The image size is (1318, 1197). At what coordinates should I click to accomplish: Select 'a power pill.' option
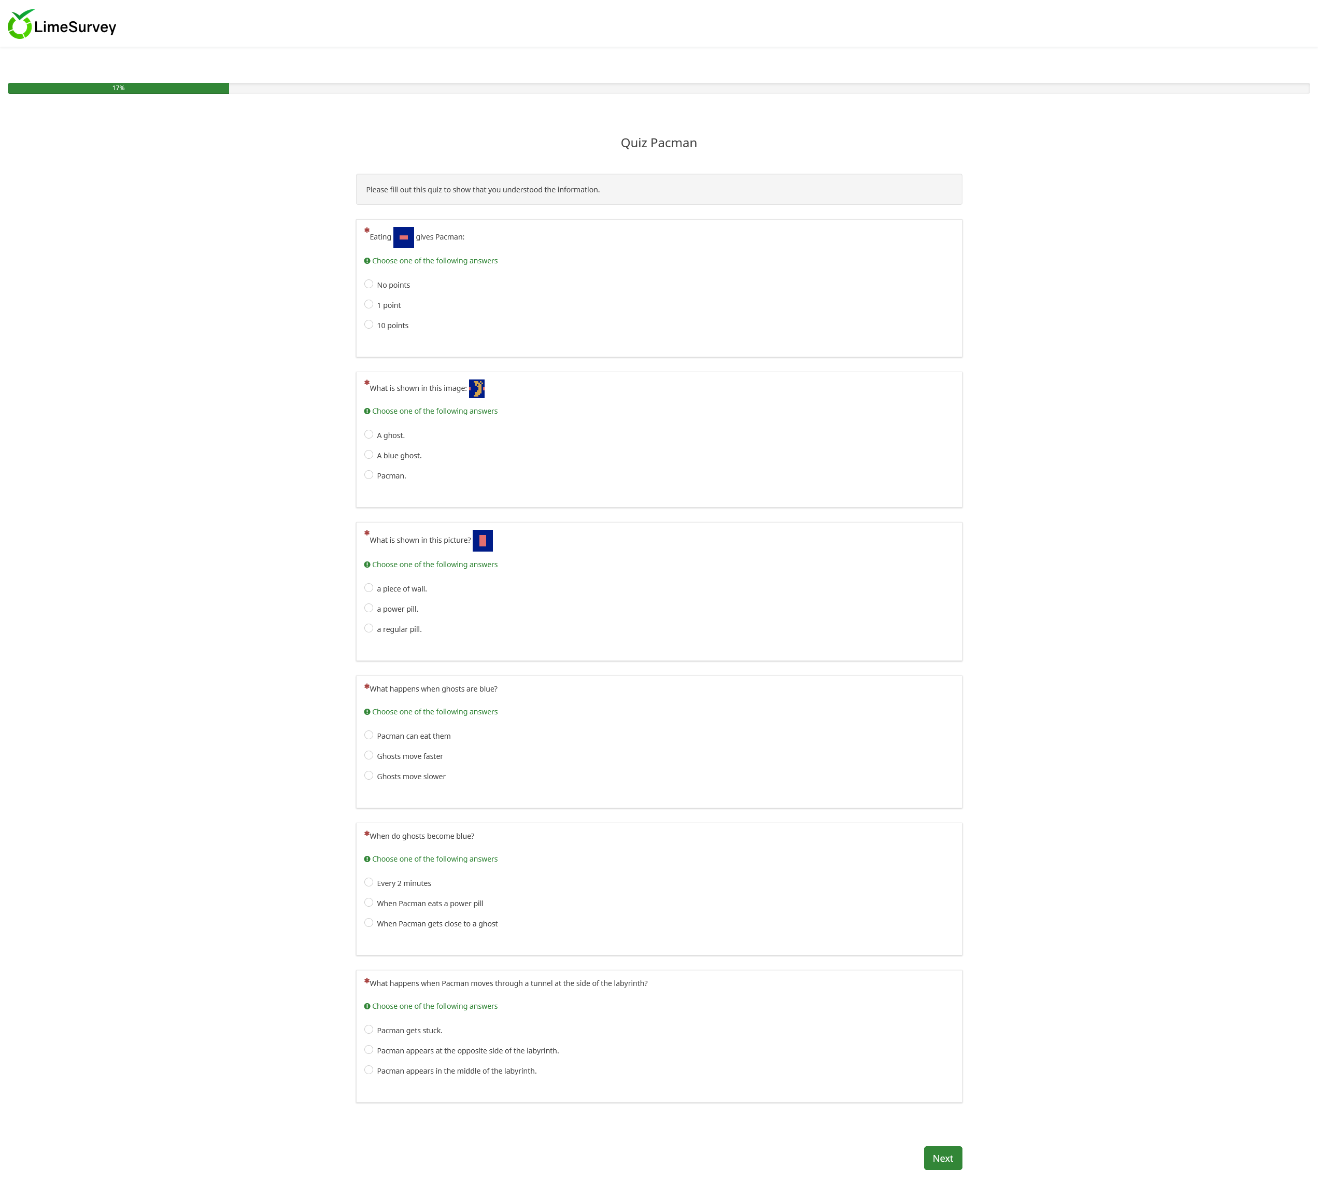click(x=369, y=608)
